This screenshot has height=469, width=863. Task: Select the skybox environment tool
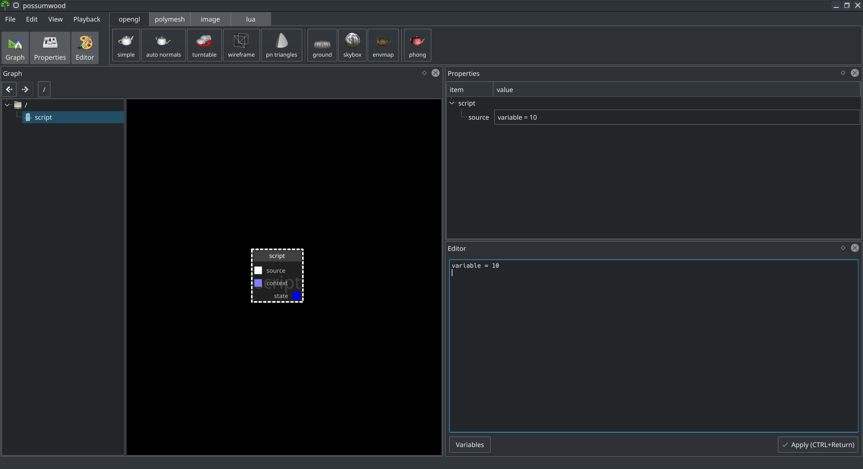[352, 46]
